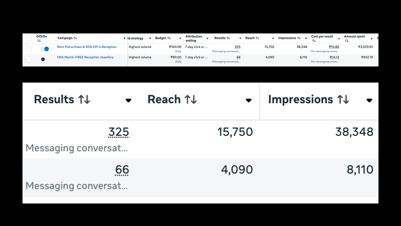Open dropdown arrow of enlarged Impressions column
The image size is (401, 226).
coord(369,100)
